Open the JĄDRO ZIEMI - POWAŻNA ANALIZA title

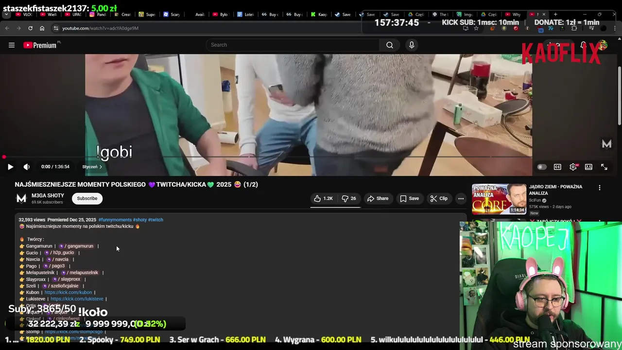pyautogui.click(x=555, y=190)
